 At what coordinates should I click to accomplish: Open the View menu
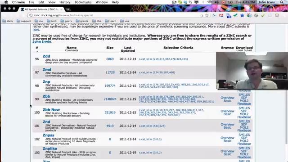52,2
